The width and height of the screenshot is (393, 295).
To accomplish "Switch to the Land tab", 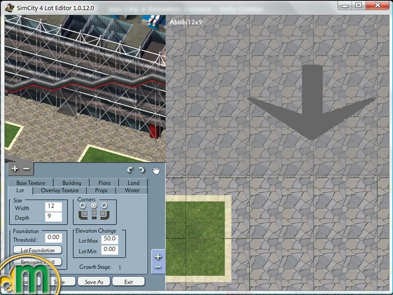I will (133, 183).
